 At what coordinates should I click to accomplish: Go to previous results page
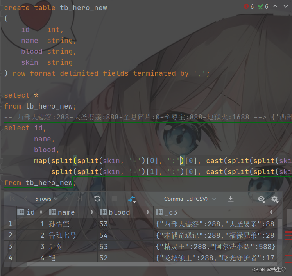pos(25,199)
